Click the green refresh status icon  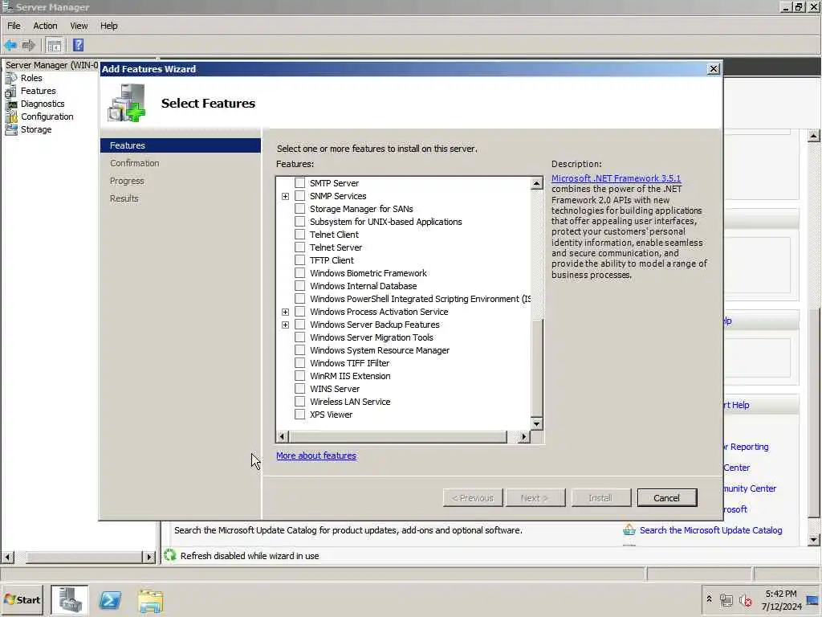[170, 555]
